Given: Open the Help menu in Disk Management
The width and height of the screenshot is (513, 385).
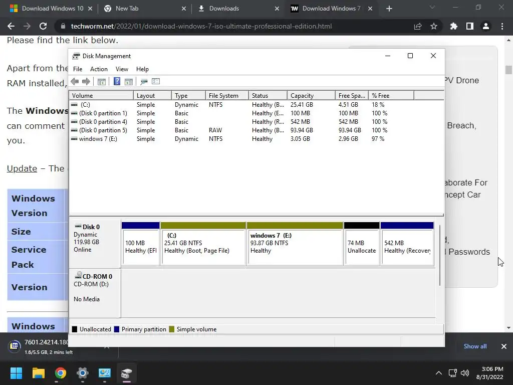Looking at the screenshot, I should pos(142,69).
